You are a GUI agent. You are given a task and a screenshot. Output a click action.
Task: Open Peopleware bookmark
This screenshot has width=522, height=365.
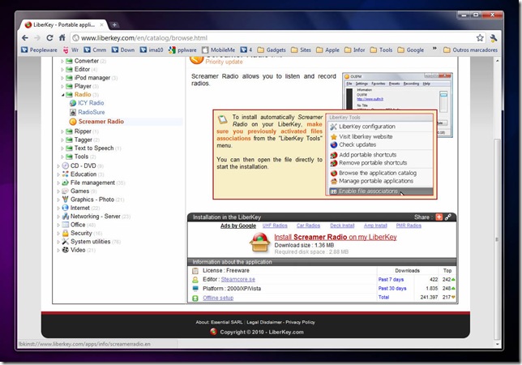[39, 50]
